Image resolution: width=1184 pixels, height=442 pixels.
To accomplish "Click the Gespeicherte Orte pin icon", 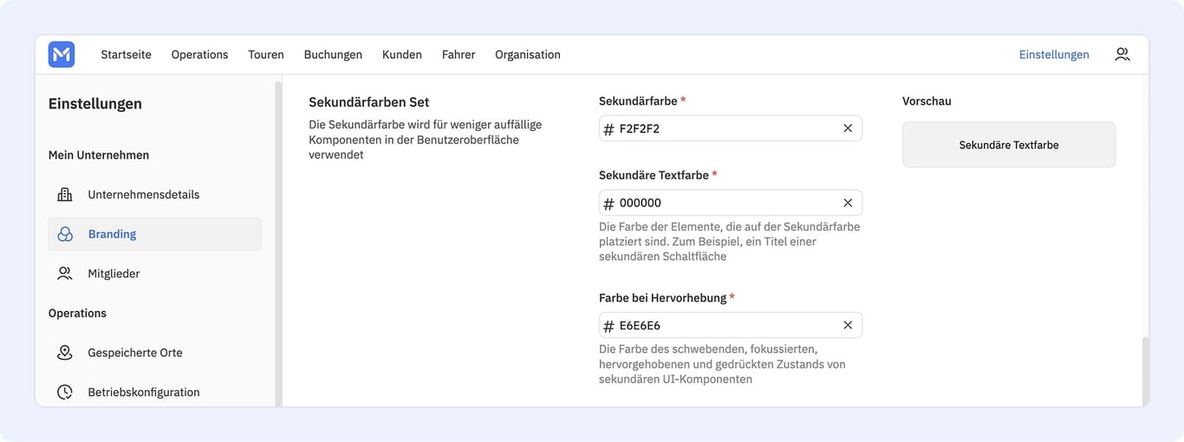I will pos(65,353).
